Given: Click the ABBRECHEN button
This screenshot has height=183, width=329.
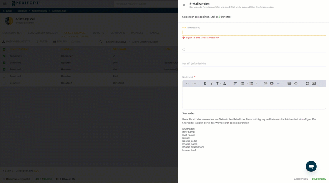Looking at the screenshot, I should [301, 179].
